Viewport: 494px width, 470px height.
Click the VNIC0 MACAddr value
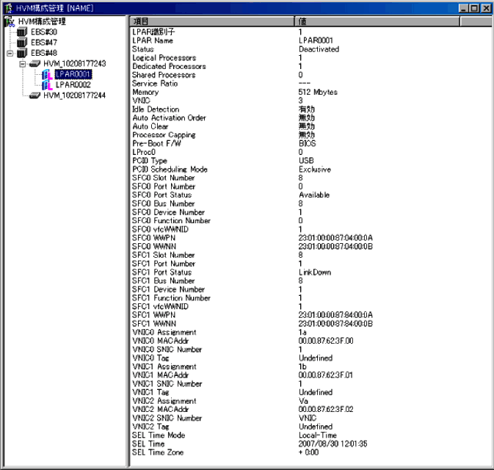[x=326, y=341]
